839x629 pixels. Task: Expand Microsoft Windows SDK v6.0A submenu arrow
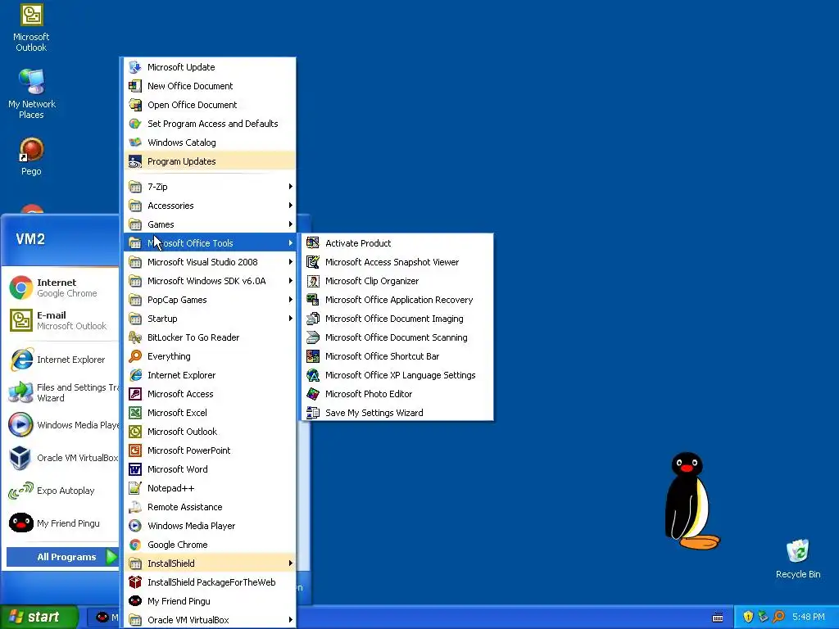coord(291,281)
